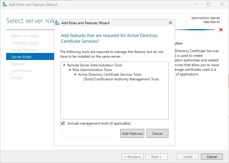Maximize the main wizard window

pos(209,5)
